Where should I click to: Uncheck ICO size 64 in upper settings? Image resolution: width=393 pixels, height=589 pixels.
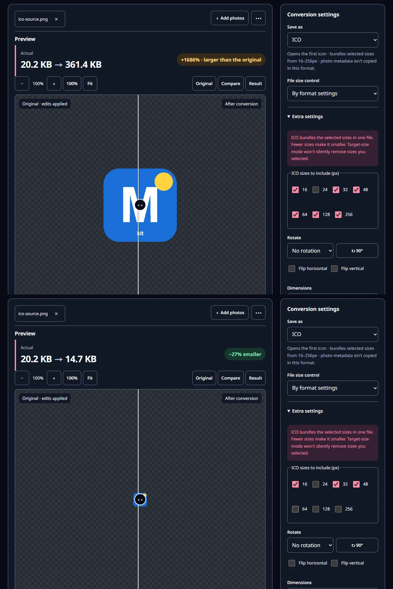pyautogui.click(x=295, y=215)
